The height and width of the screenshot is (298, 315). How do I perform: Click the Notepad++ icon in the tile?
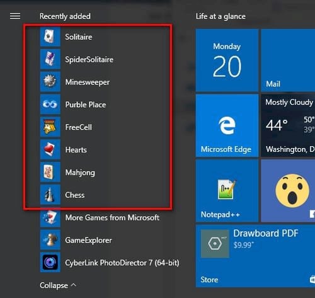(x=226, y=189)
